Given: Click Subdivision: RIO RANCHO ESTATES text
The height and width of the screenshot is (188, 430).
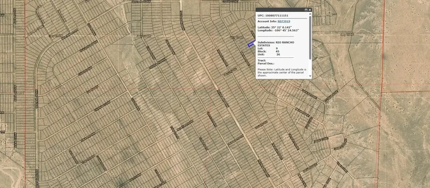Looking at the screenshot, I should (x=276, y=44).
